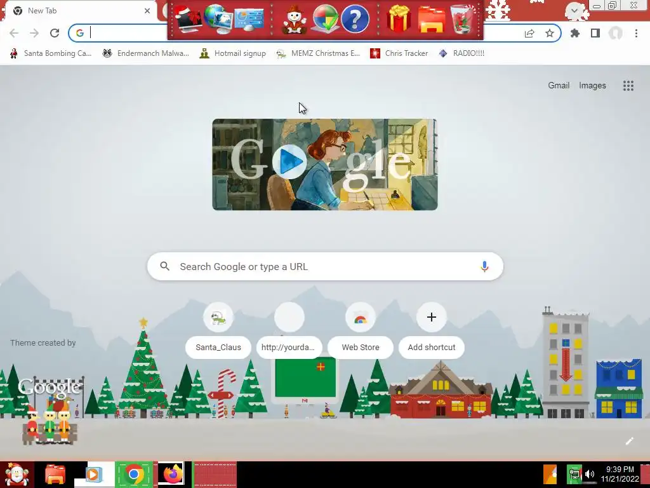
Task: Open Windows Media Player from the taskbar
Action: click(x=94, y=474)
